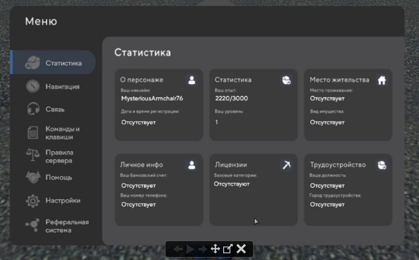Click the Команды и клавиши document icon
Screen dimensions: 419x260
pyautogui.click(x=33, y=133)
